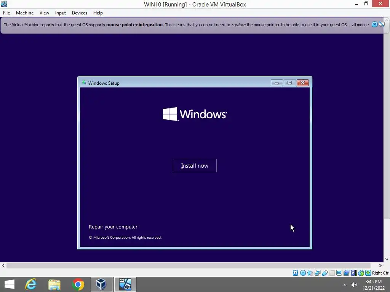The image size is (390, 292).
Task: Minimize the VirtualBox window
Action: pos(356,4)
